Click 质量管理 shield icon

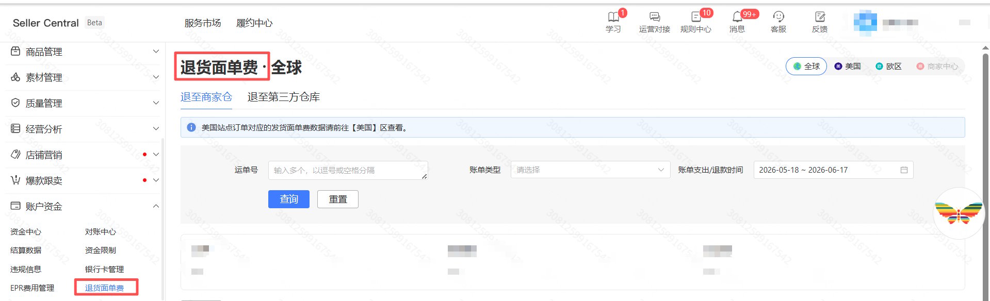[x=15, y=103]
